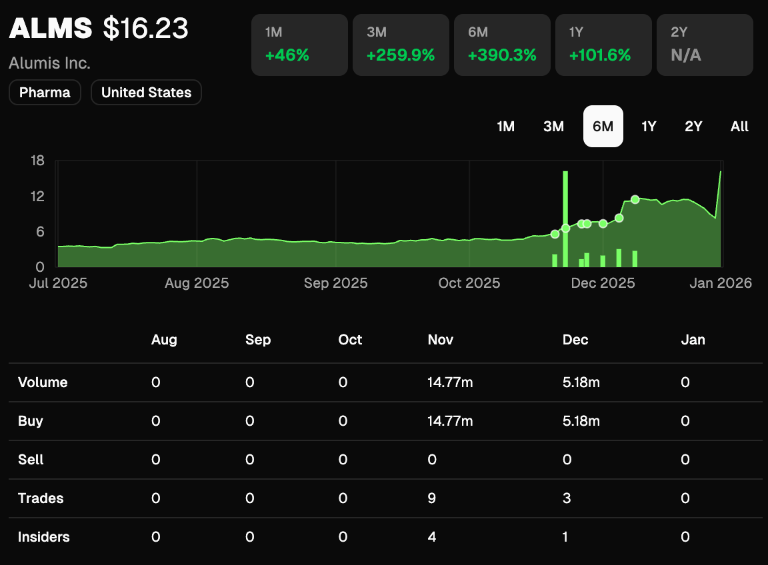Select the 6M chart range tab

603,127
